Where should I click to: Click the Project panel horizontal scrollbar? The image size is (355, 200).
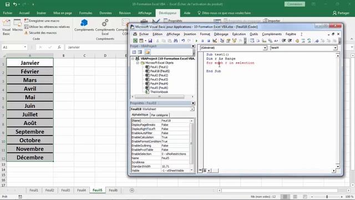coord(160,97)
